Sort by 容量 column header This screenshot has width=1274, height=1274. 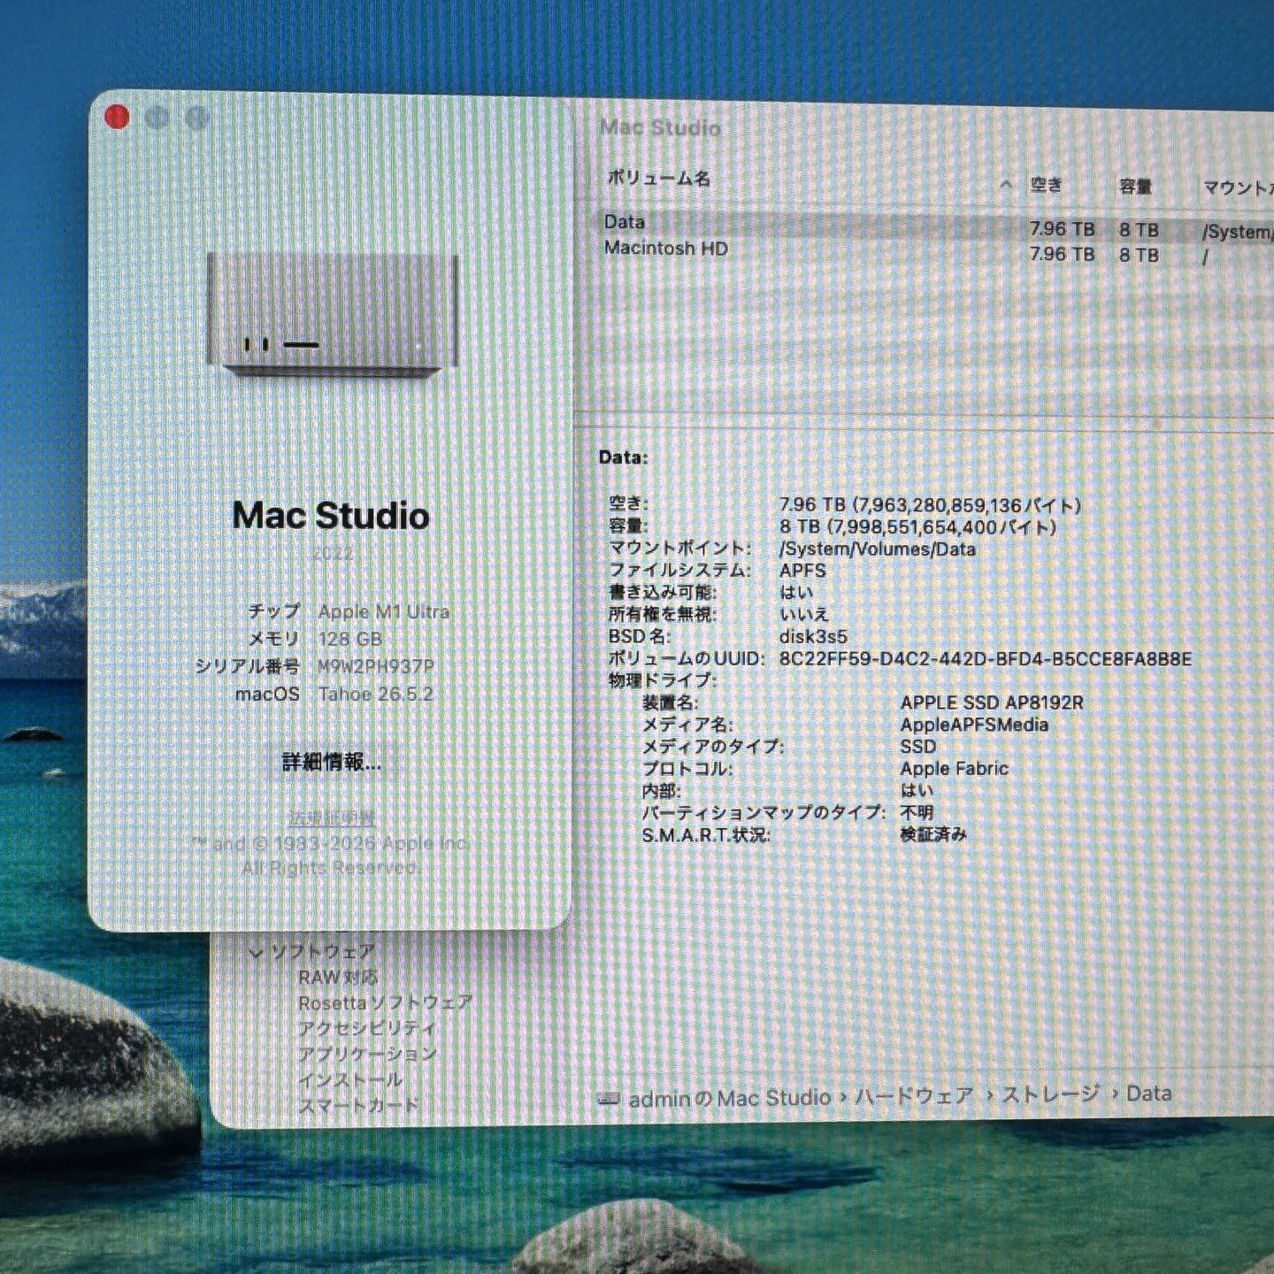pyautogui.click(x=1136, y=187)
